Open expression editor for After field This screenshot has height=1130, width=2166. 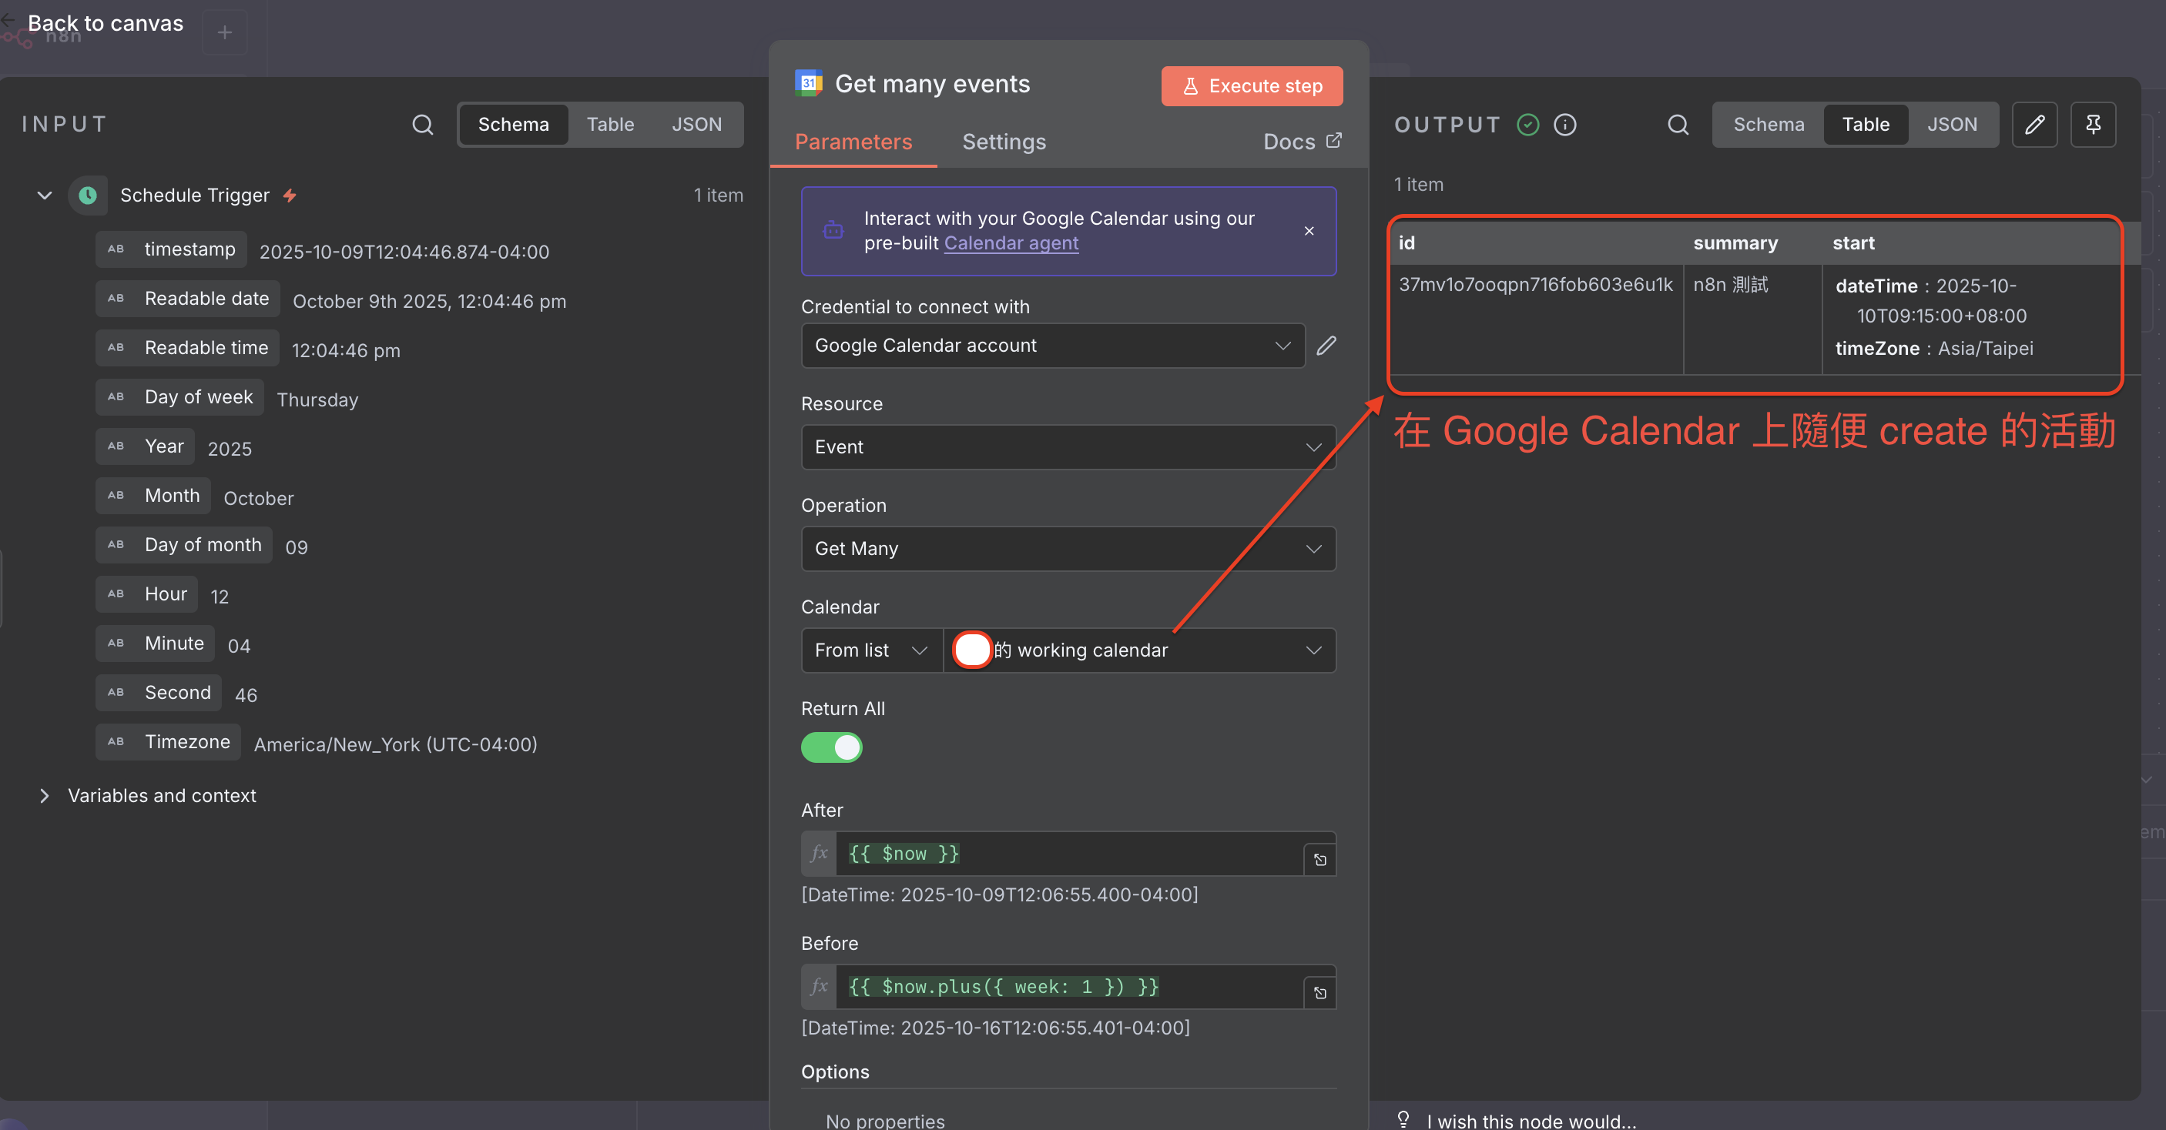[1320, 860]
